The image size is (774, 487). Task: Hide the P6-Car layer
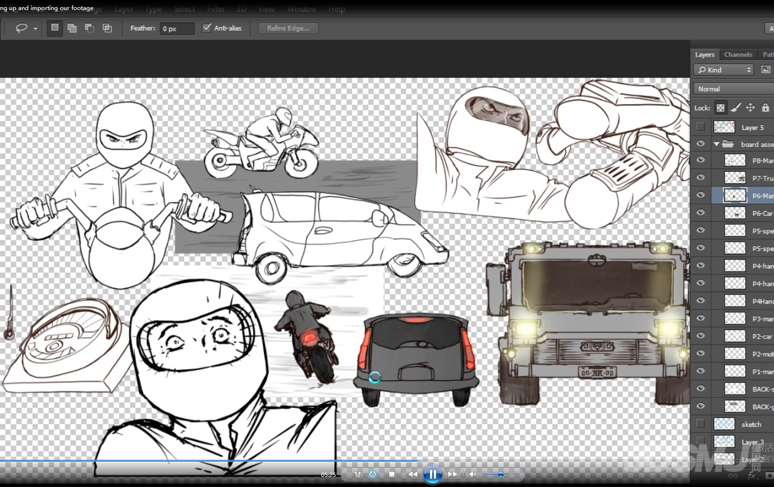(700, 213)
